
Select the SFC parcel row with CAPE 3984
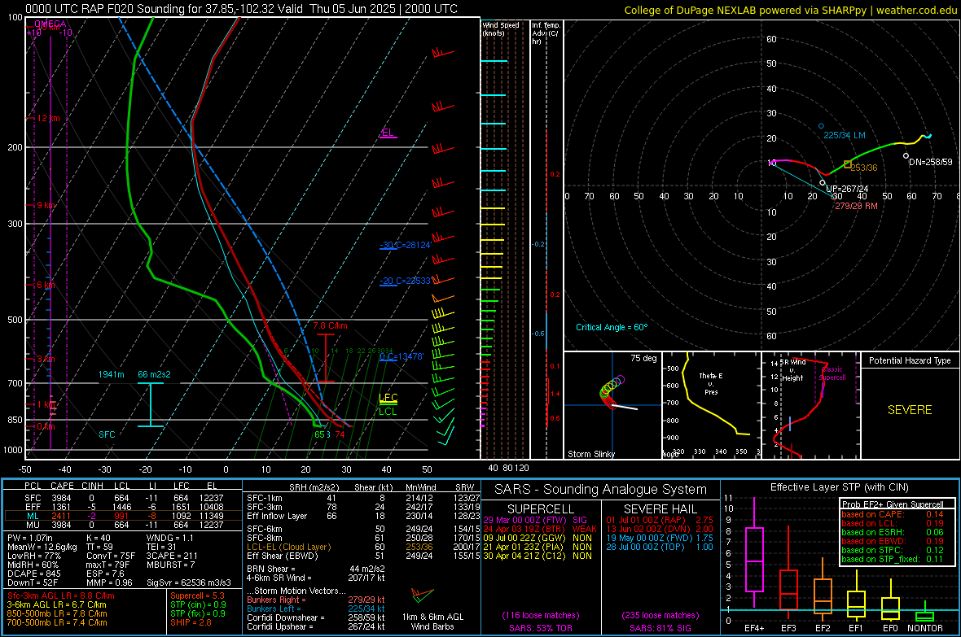[x=123, y=498]
